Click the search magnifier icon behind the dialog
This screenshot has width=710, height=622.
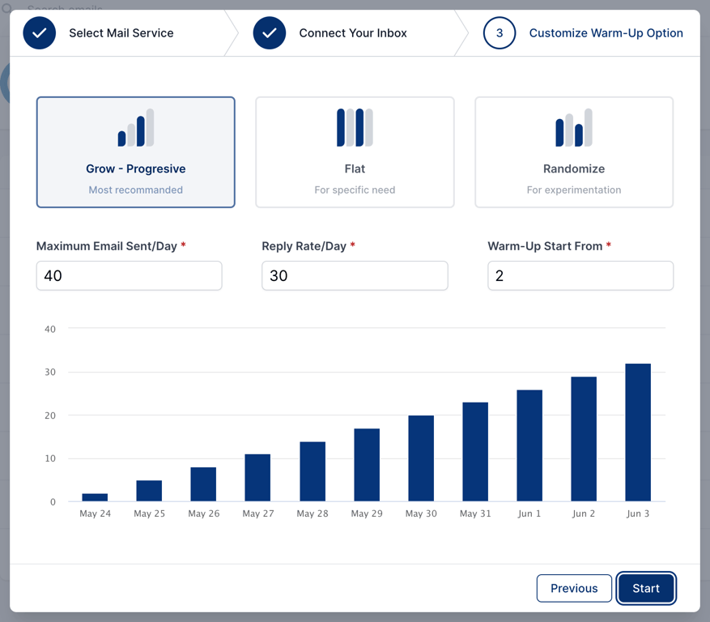point(7,7)
